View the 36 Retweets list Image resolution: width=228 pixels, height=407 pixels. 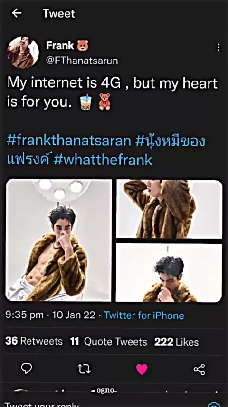pos(34,341)
